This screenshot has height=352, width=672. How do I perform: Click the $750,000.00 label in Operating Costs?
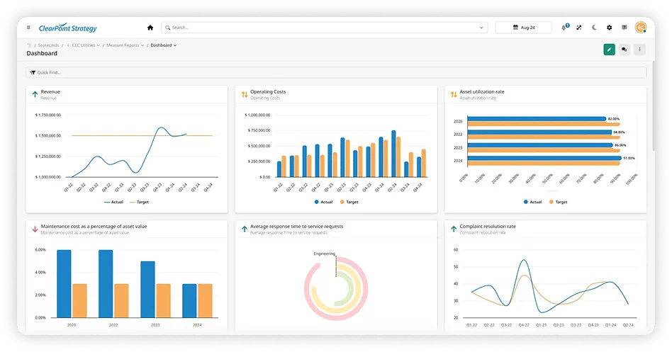coord(257,130)
